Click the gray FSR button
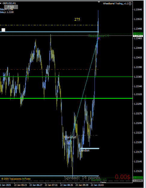This screenshot has width=146, height=188. point(11,7)
